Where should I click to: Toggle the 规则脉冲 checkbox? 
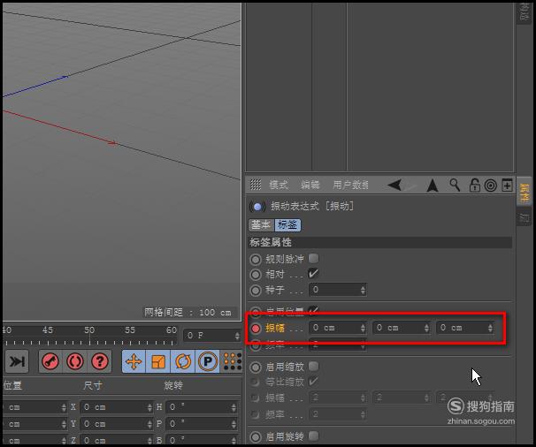tap(313, 259)
